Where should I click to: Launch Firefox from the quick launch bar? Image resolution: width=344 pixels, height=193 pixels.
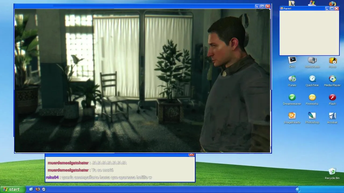[38, 189]
